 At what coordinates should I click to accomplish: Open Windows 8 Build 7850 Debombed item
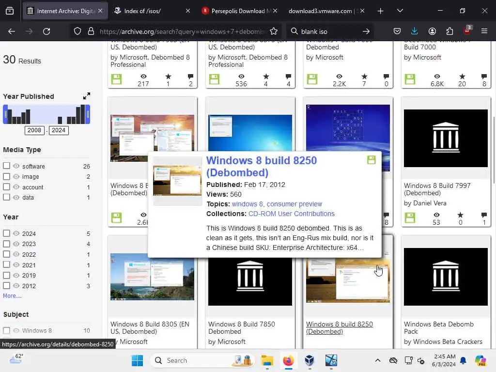(241, 328)
